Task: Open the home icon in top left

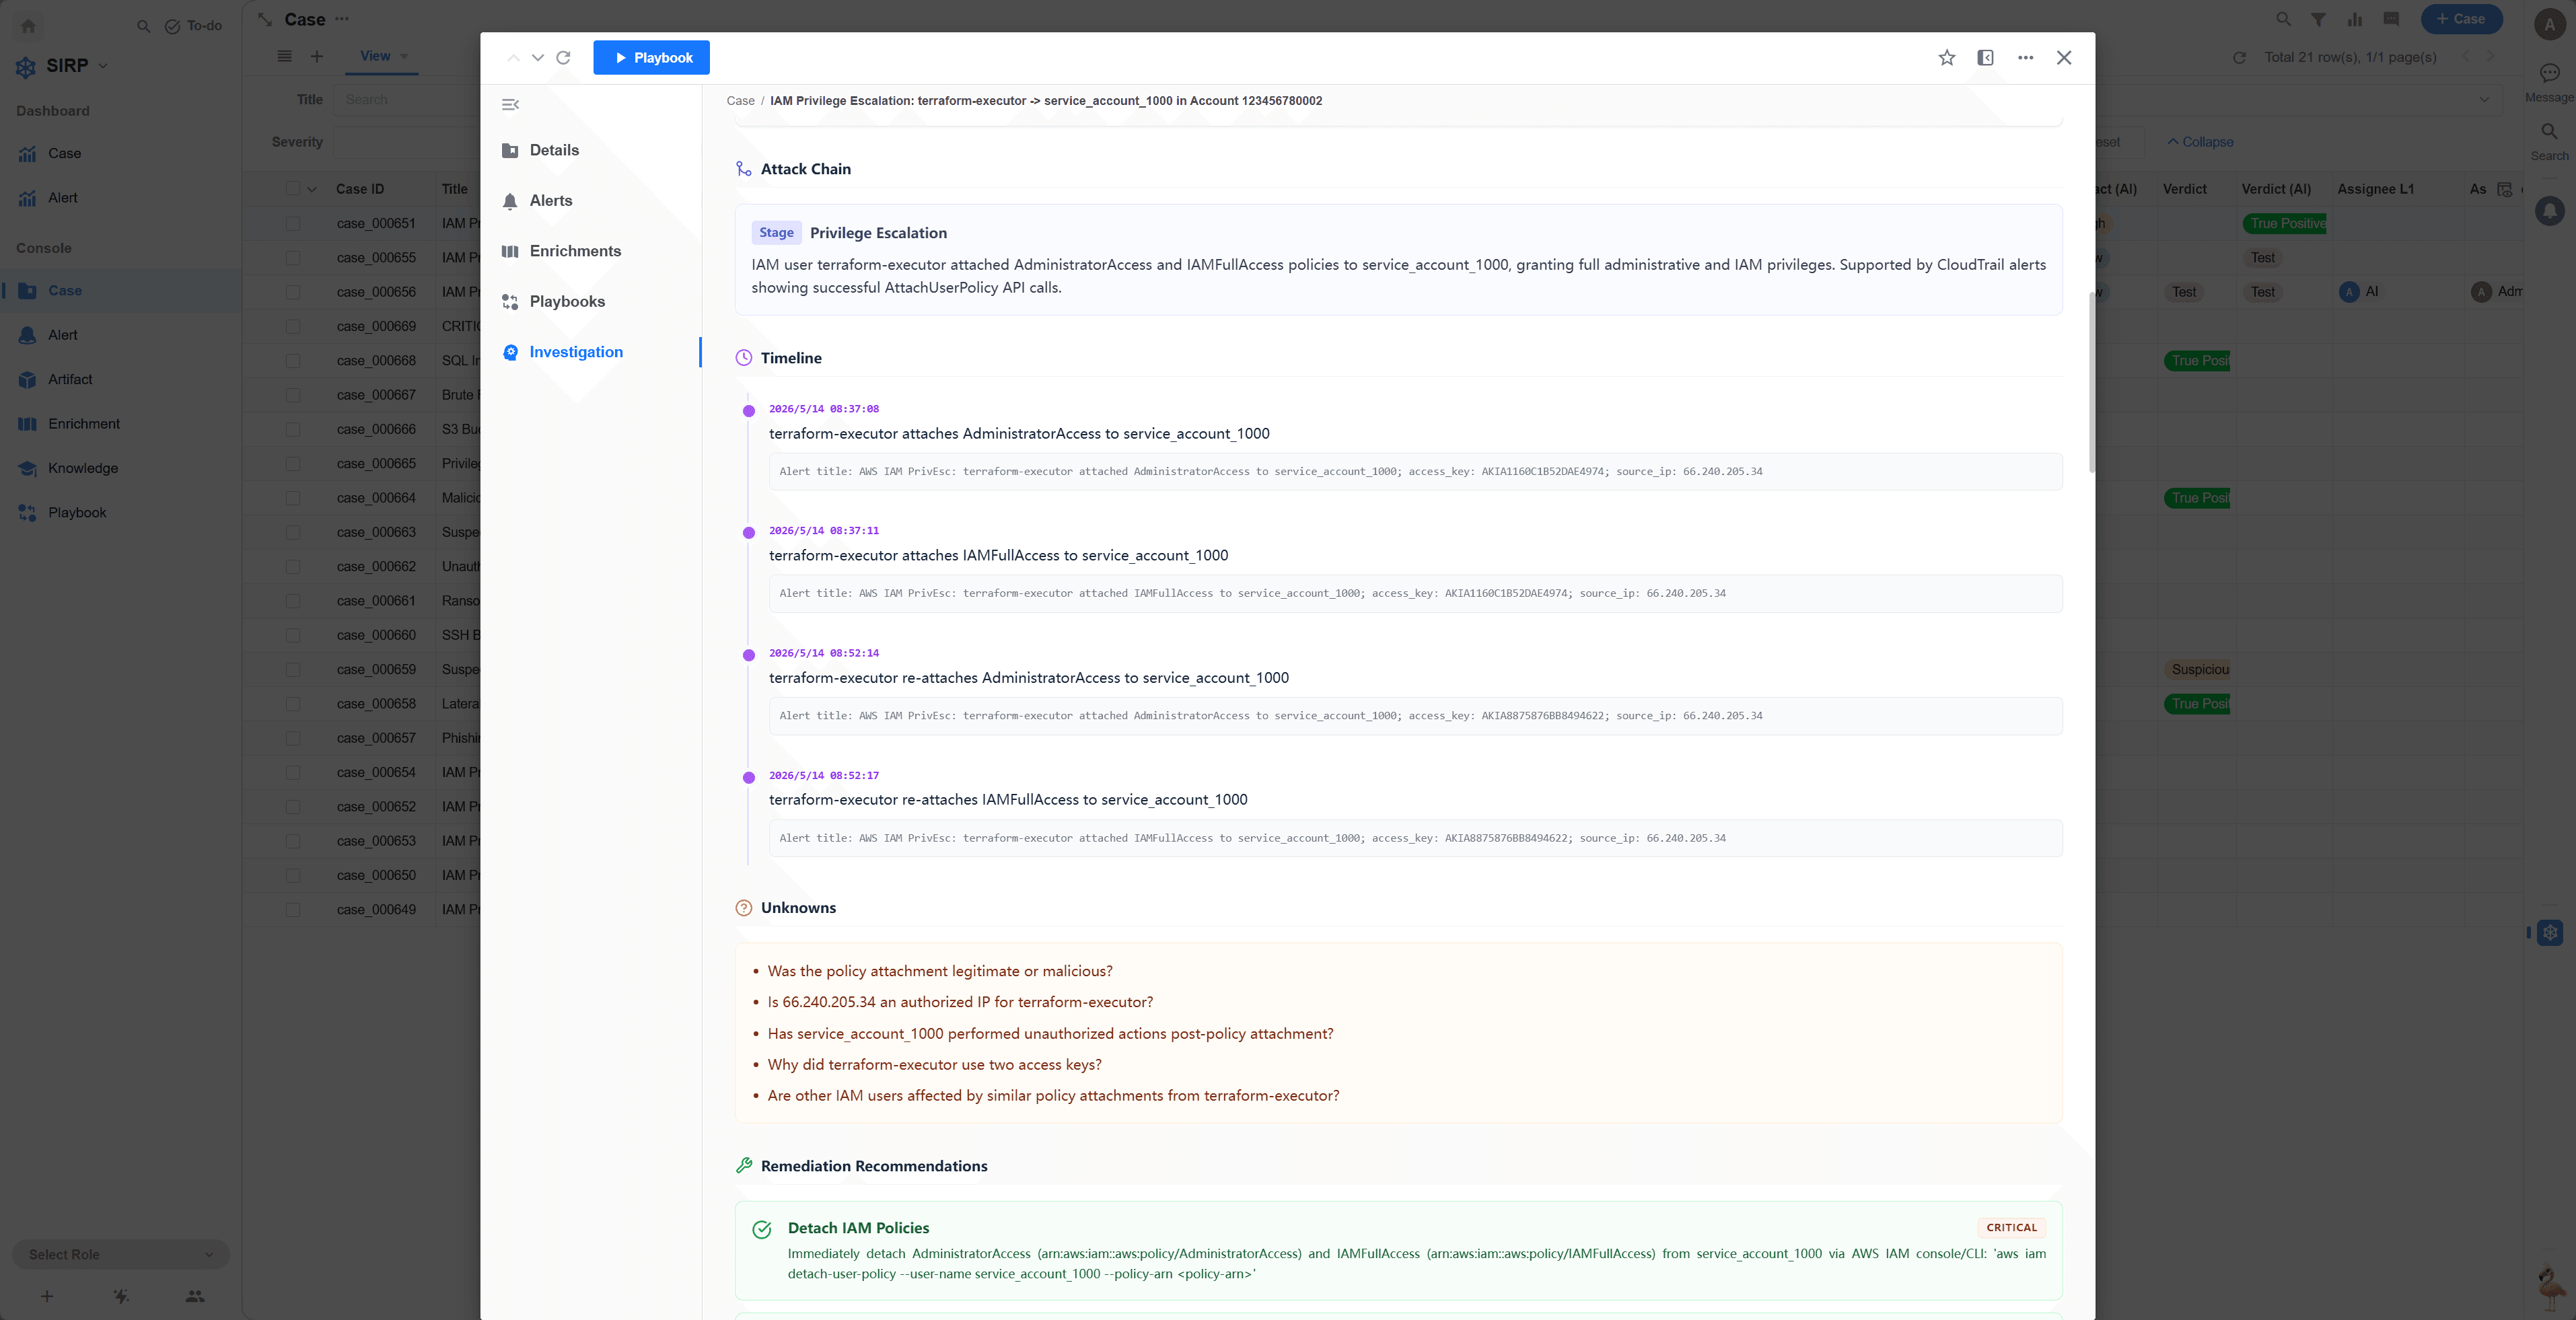Action: (28, 26)
